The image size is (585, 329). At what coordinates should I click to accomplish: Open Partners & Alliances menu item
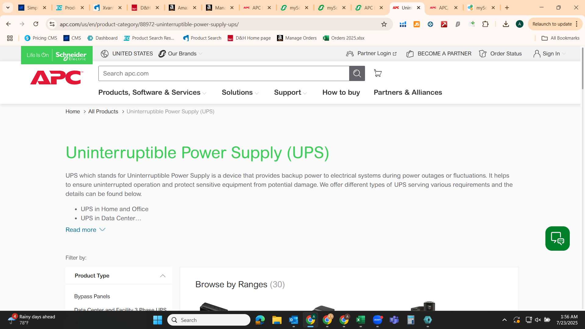408,92
